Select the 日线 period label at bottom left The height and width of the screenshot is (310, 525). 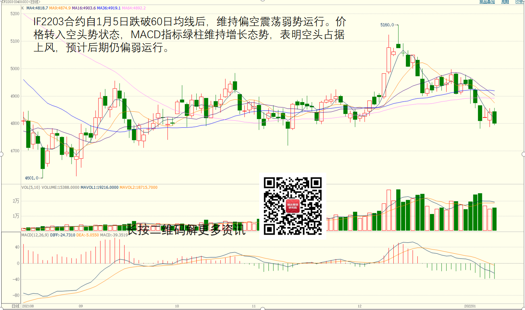(x=15, y=306)
